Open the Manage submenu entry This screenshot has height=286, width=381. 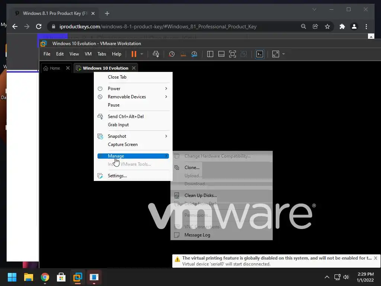tap(133, 156)
